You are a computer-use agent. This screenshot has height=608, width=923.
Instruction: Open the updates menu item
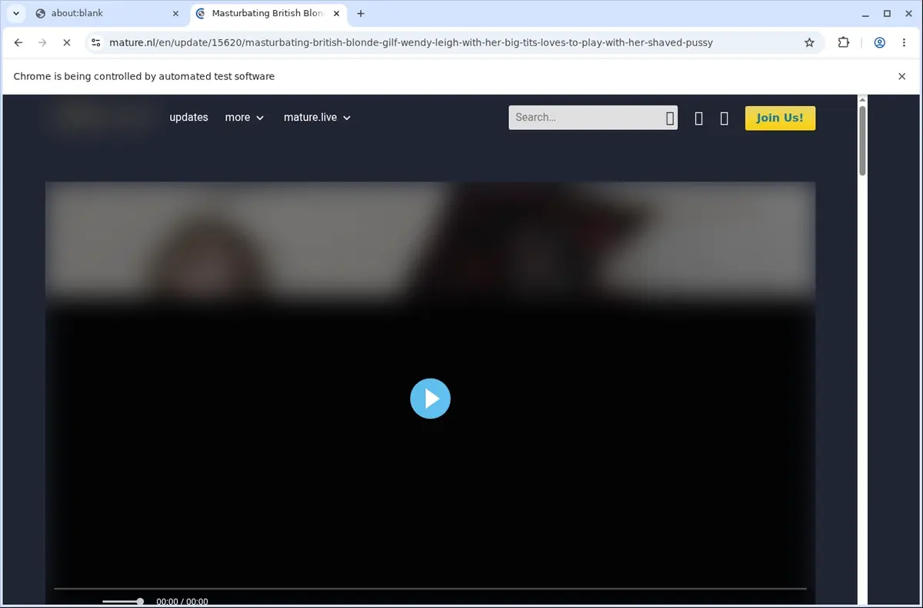point(188,118)
